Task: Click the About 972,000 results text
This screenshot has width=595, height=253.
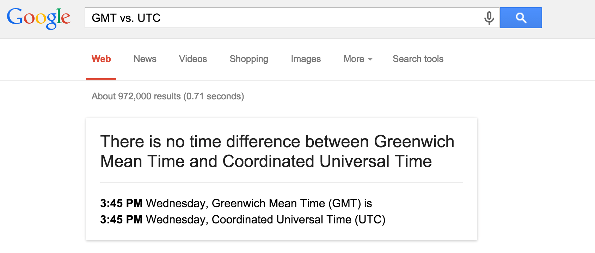Action: click(x=136, y=96)
